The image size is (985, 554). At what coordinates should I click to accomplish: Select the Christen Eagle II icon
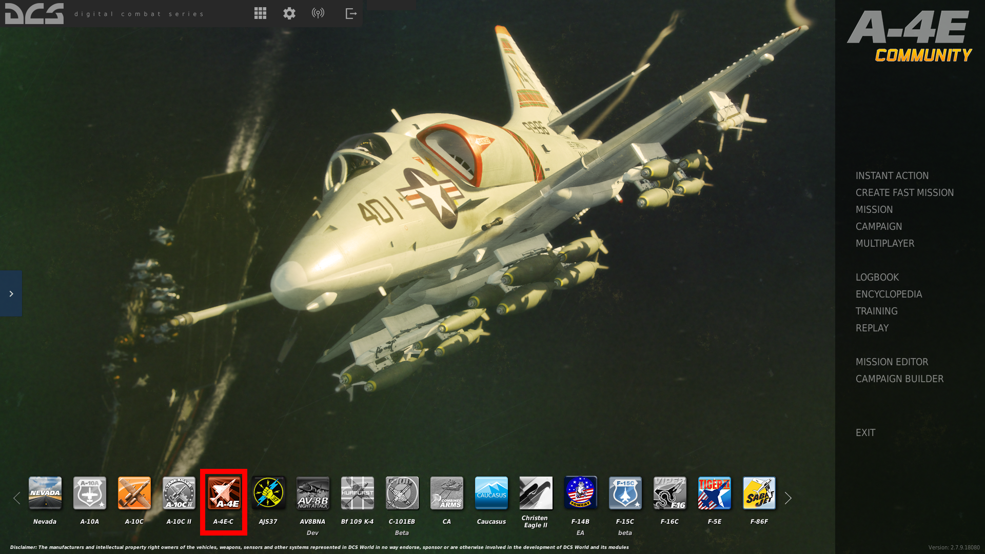pyautogui.click(x=536, y=493)
